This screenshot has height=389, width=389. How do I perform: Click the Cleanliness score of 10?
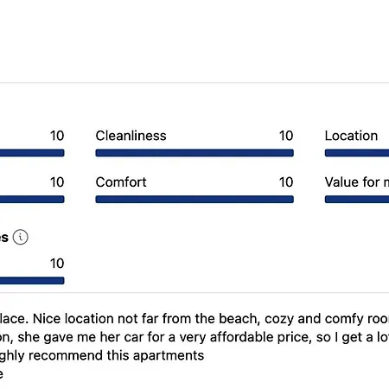click(286, 136)
